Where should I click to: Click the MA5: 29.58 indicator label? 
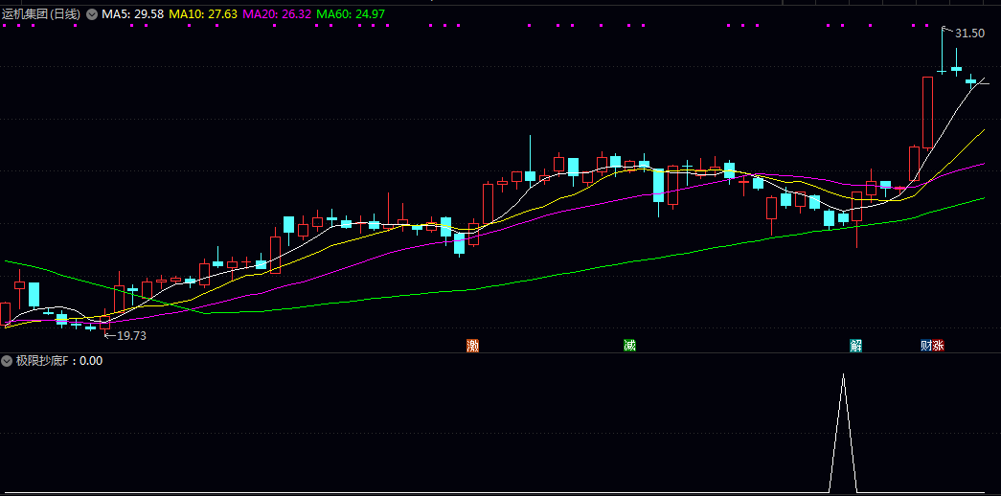point(133,14)
